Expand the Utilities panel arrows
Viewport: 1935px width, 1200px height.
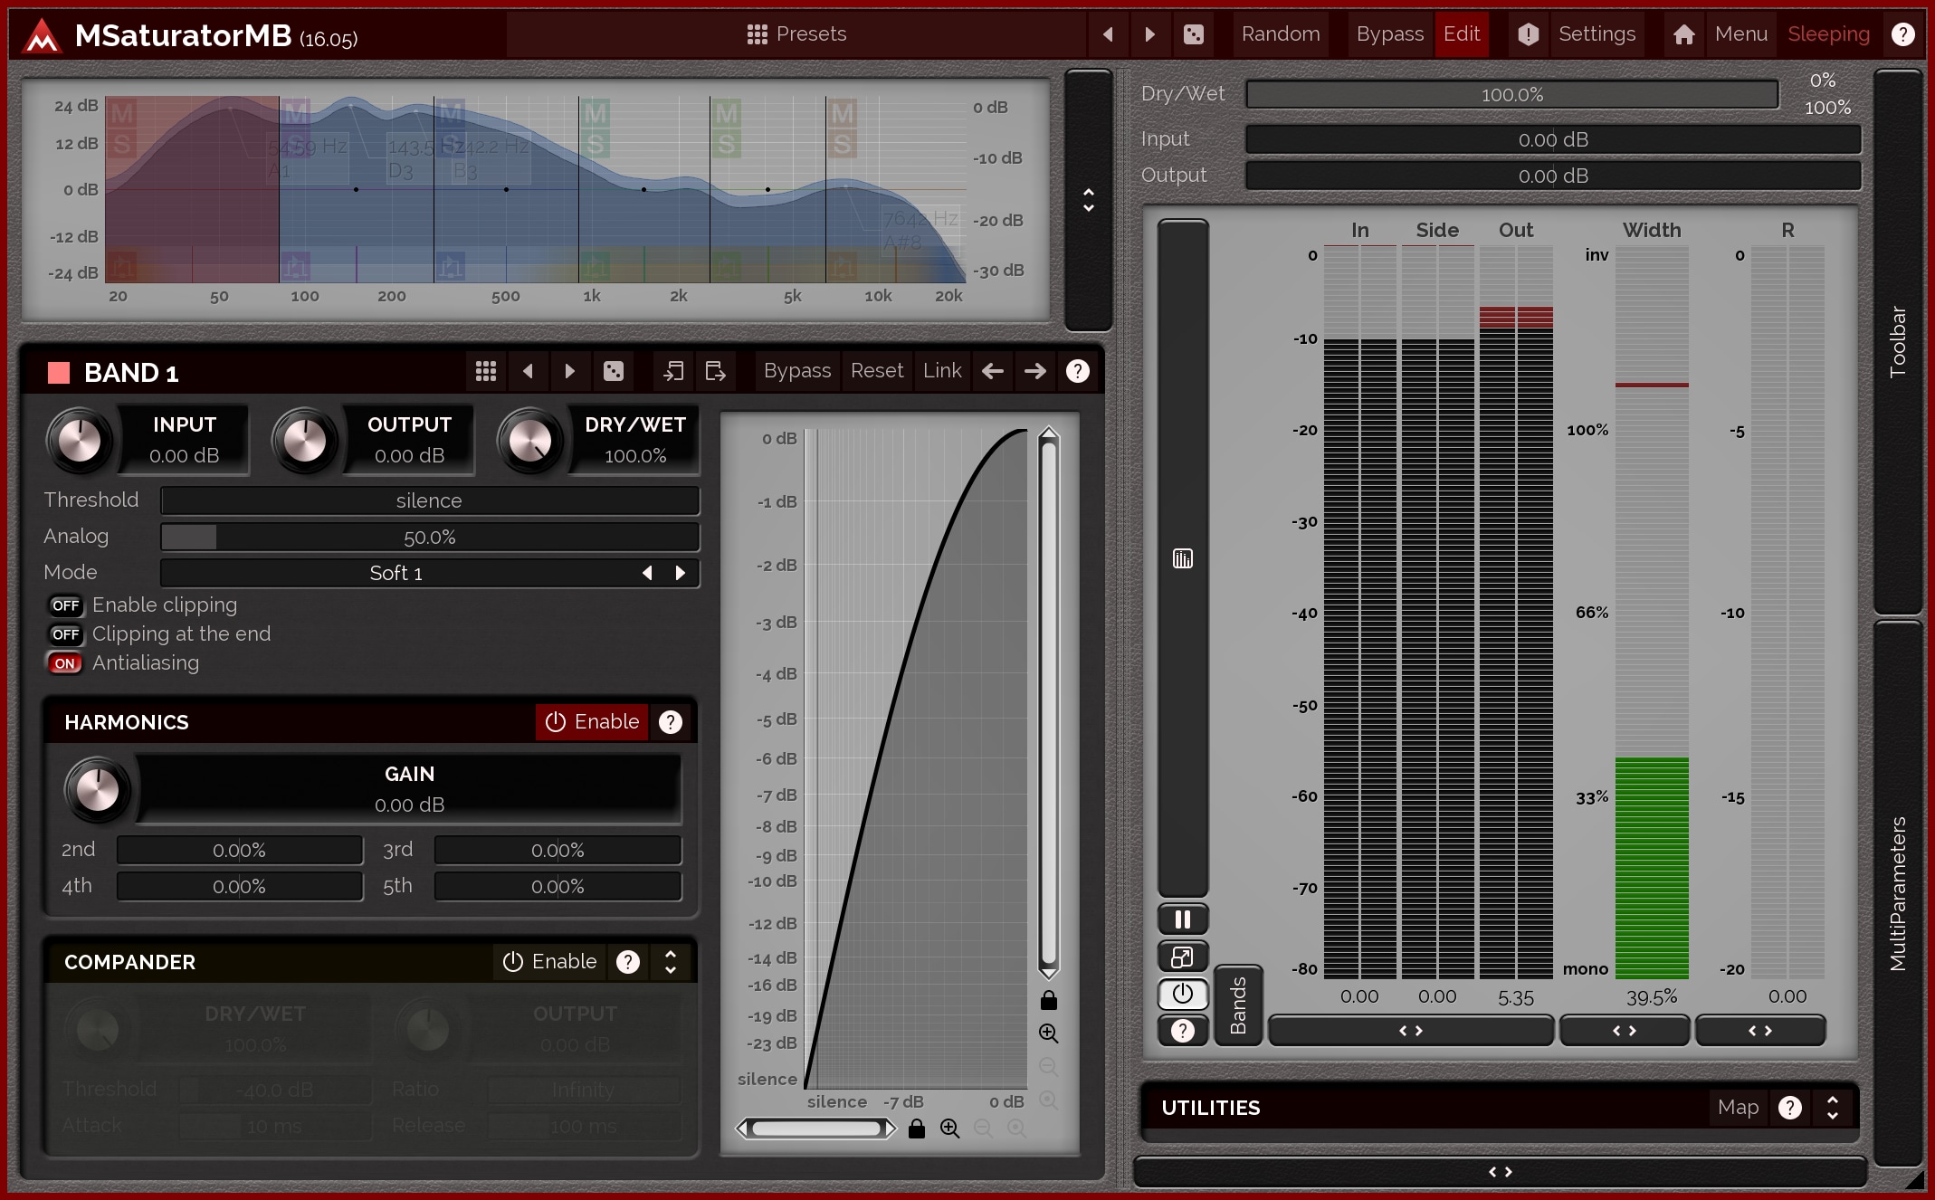(1833, 1108)
